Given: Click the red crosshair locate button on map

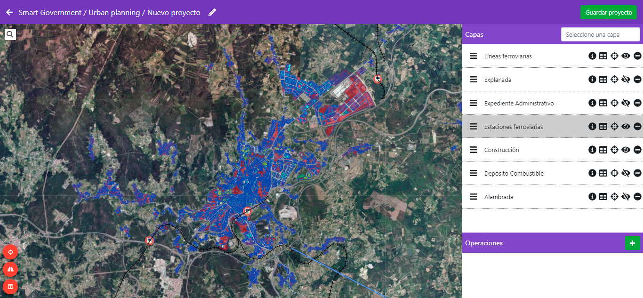Looking at the screenshot, I should coord(10,252).
